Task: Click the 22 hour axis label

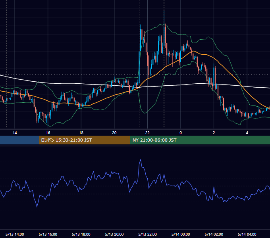Action: pyautogui.click(x=147, y=133)
